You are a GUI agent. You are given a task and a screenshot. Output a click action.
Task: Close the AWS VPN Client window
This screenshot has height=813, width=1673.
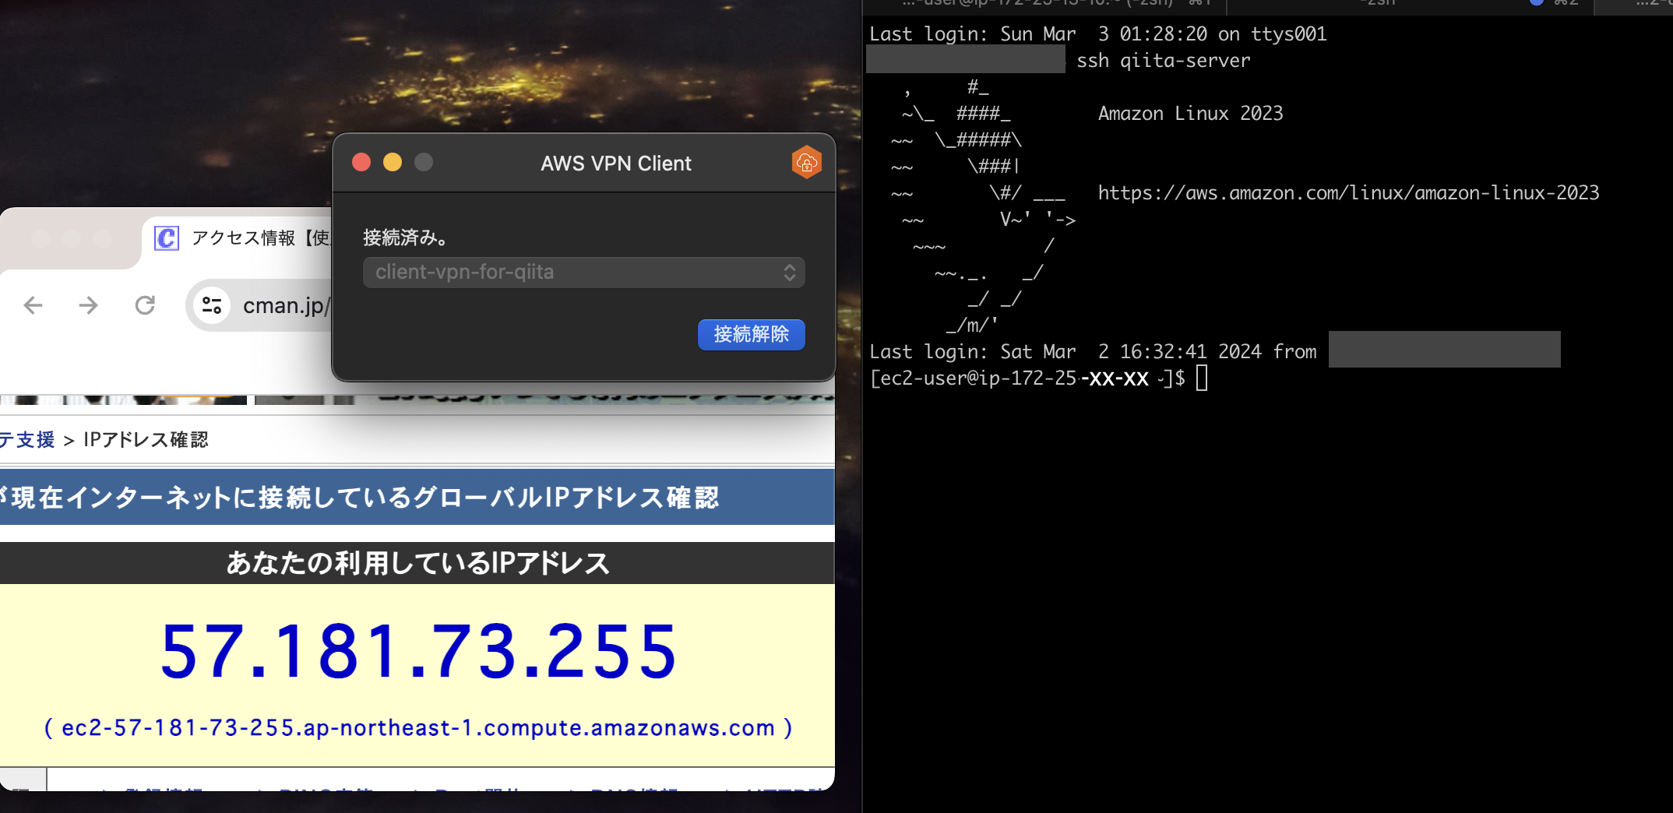(x=361, y=162)
